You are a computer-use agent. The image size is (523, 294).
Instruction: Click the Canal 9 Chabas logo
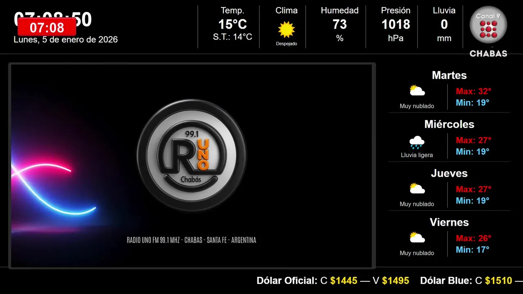[488, 32]
